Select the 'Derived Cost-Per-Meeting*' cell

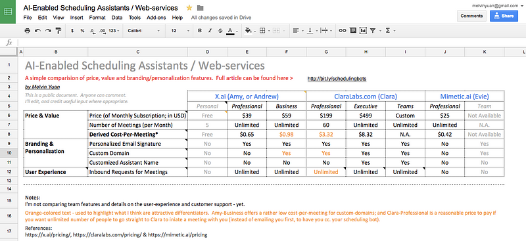137,135
